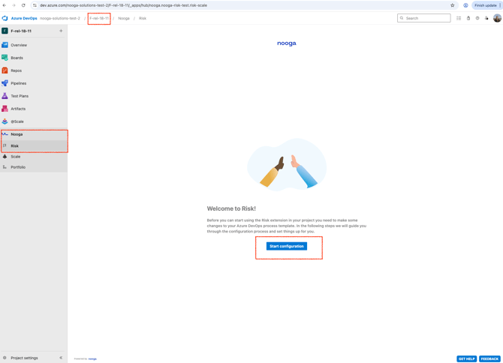Click the plus button beside F-rel-18-11
Image resolution: width=503 pixels, height=363 pixels.
pos(61,31)
